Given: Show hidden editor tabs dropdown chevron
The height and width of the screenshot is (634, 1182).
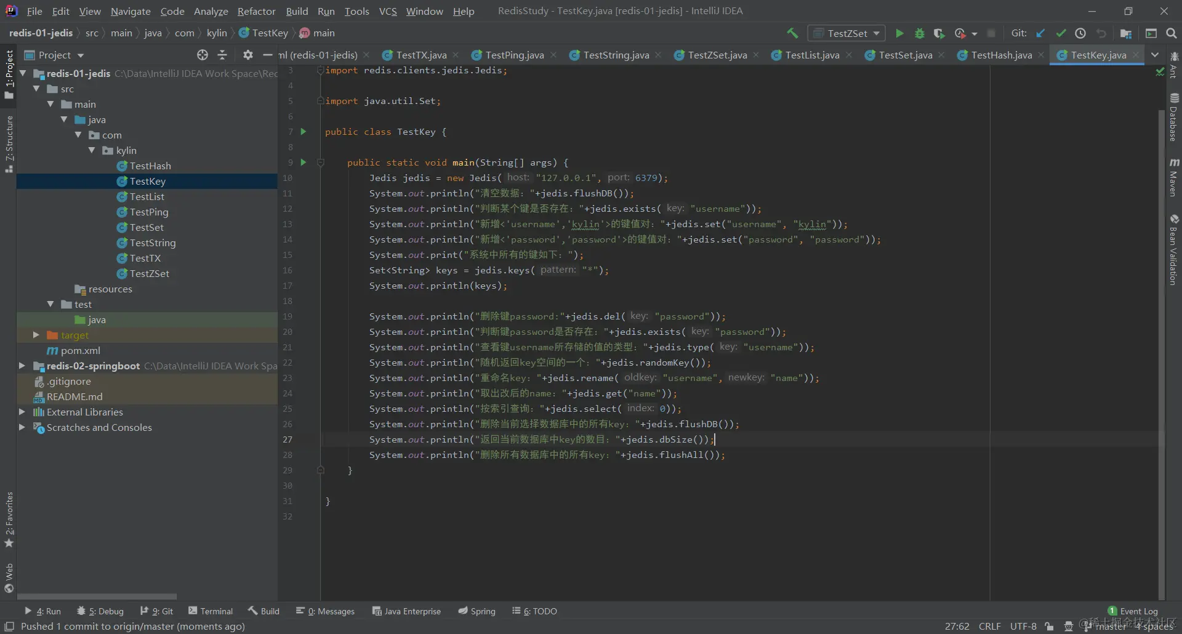Looking at the screenshot, I should [1155, 55].
